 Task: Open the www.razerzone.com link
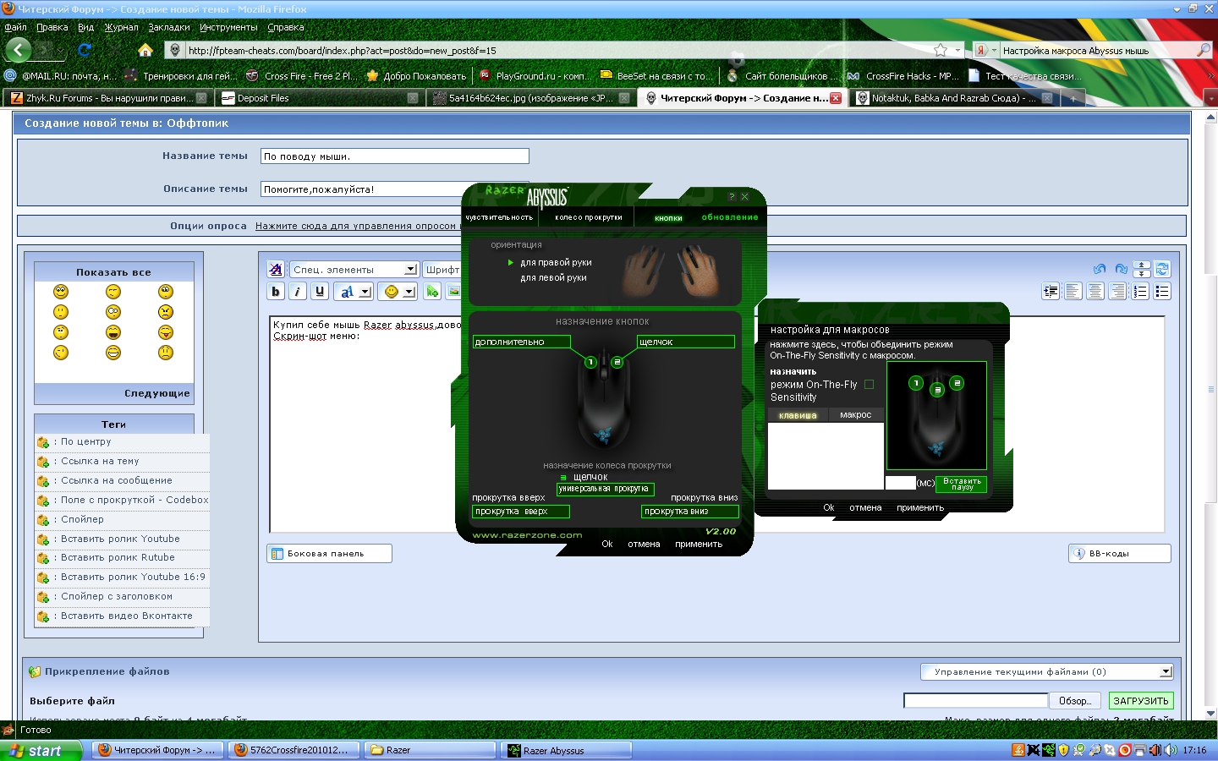click(527, 534)
